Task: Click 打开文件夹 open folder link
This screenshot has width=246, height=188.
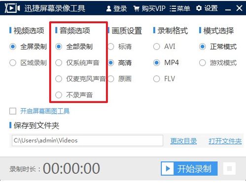Action: click(225, 141)
